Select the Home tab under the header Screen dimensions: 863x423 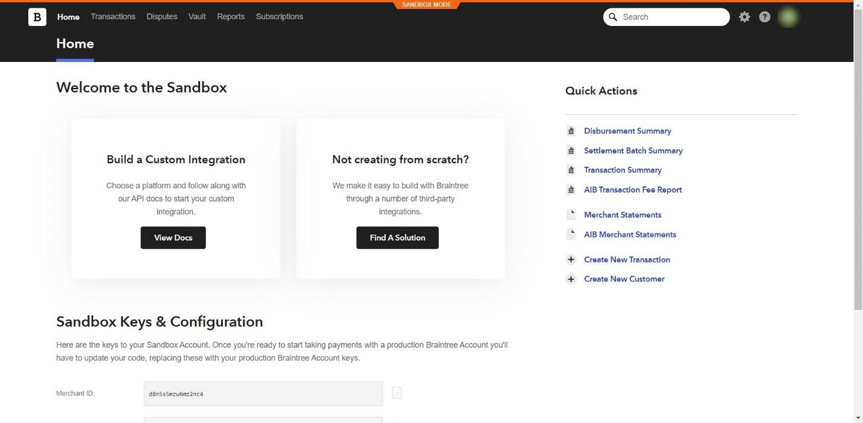point(75,44)
